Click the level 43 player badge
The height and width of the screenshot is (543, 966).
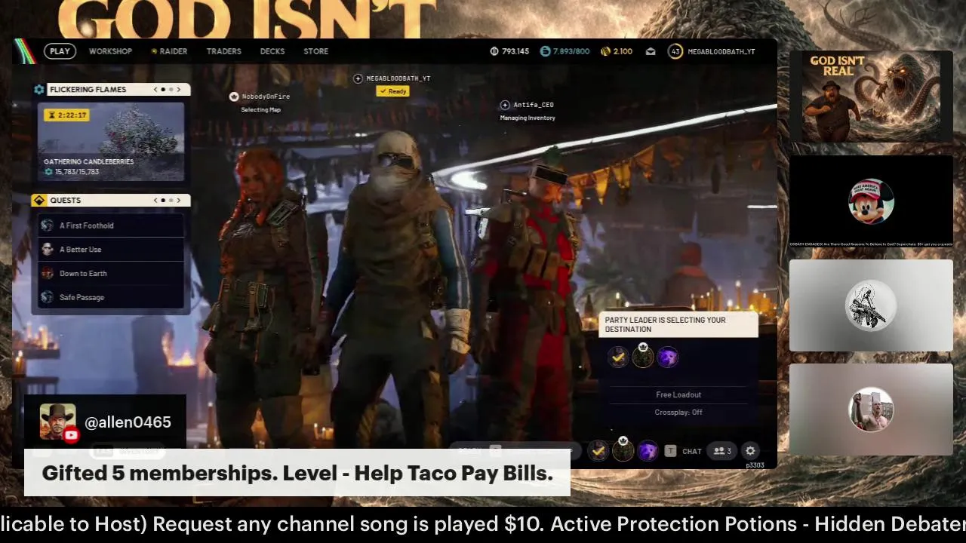(x=675, y=51)
